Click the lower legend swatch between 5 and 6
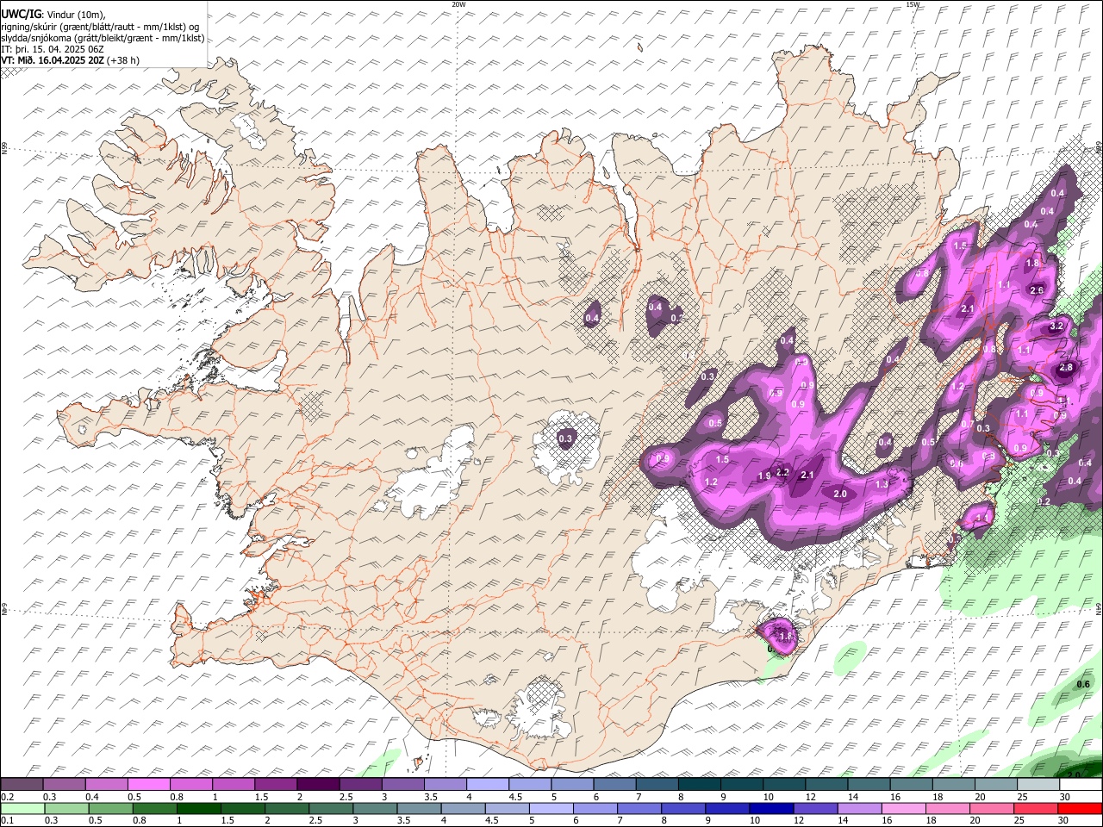Screen dimensions: 1103x827 coord(551,809)
